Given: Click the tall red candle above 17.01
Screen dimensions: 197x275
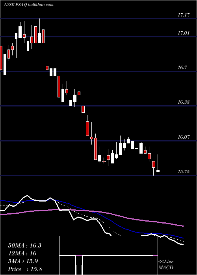Looking at the screenshot, I should tap(36, 35).
